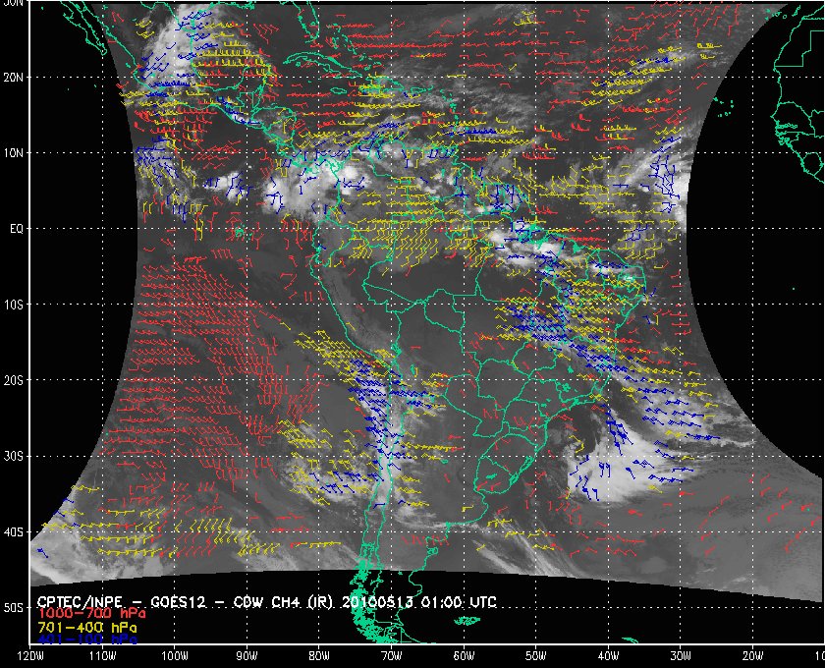
Task: Click the '10S' latitude label
Action: coord(14,305)
